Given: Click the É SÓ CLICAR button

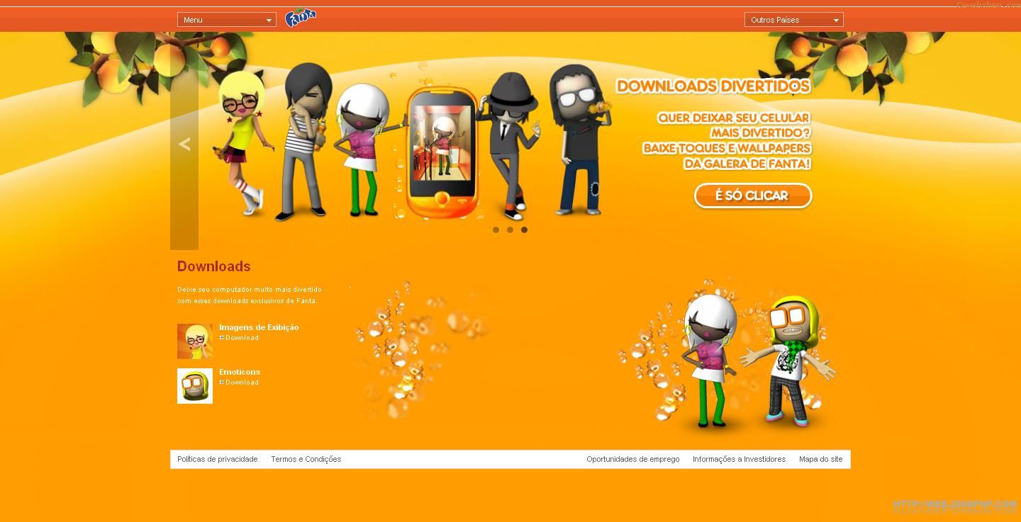Looking at the screenshot, I should coord(753,195).
